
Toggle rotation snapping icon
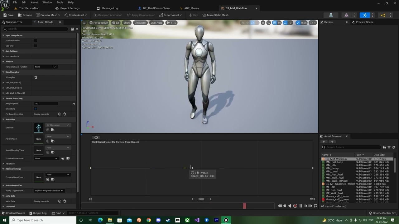coord(286,23)
